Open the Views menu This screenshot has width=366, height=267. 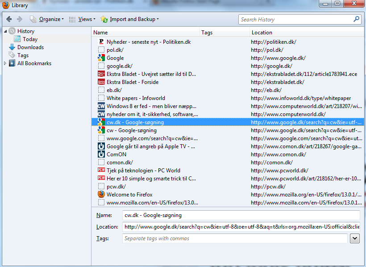click(83, 19)
